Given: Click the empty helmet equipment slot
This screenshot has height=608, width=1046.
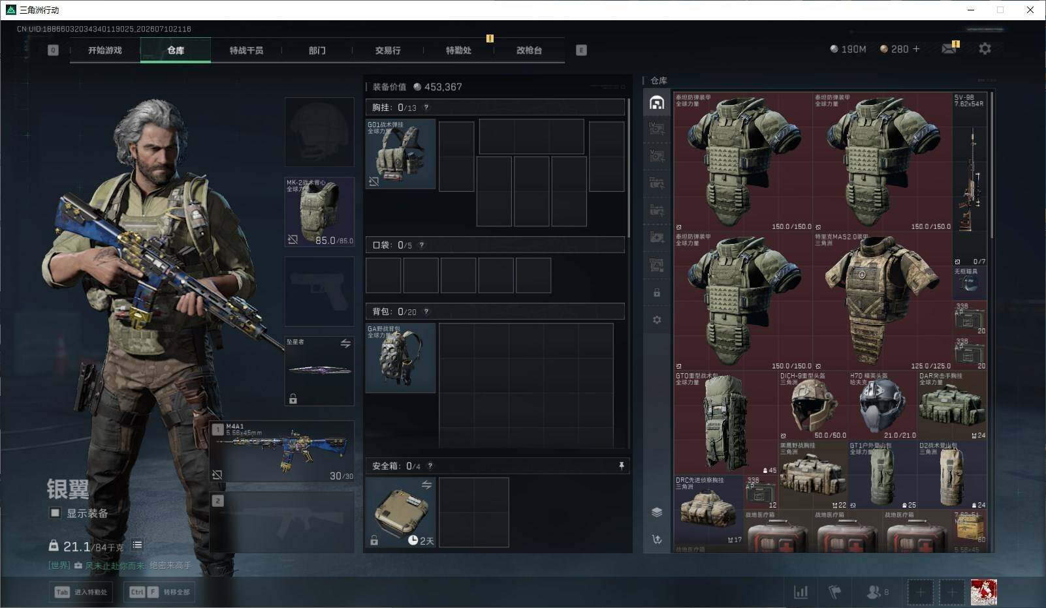Looking at the screenshot, I should point(319,132).
